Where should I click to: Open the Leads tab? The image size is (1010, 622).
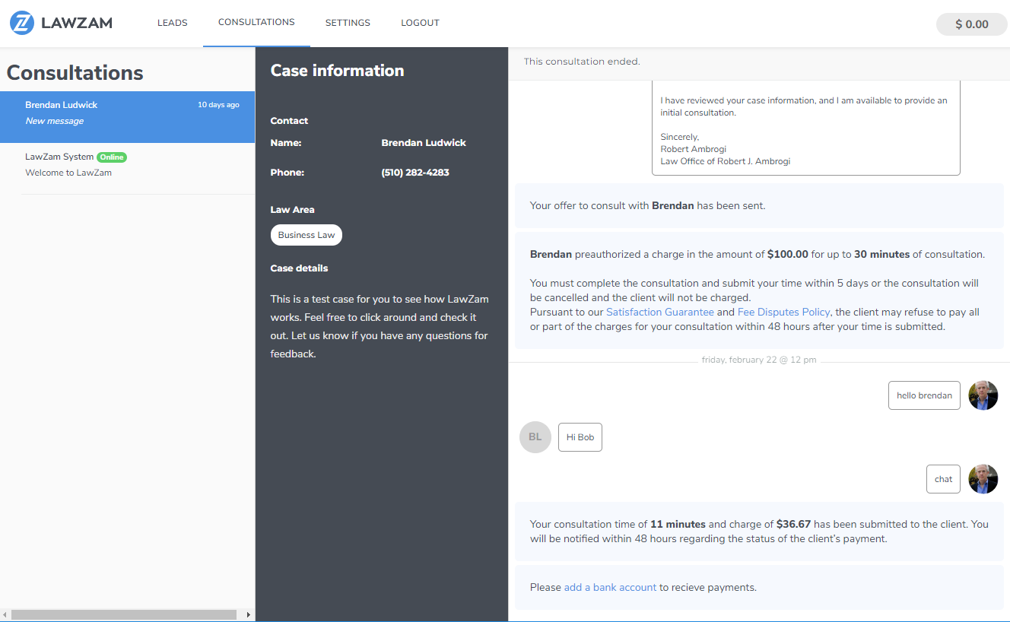pos(172,23)
